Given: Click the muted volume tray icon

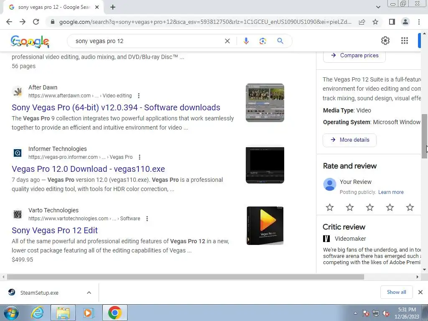Looking at the screenshot, I should [386, 313].
